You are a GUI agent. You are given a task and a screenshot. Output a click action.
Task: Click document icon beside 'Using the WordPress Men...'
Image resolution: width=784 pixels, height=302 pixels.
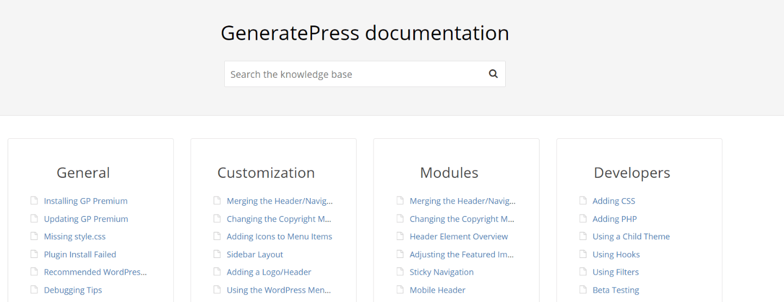point(217,289)
